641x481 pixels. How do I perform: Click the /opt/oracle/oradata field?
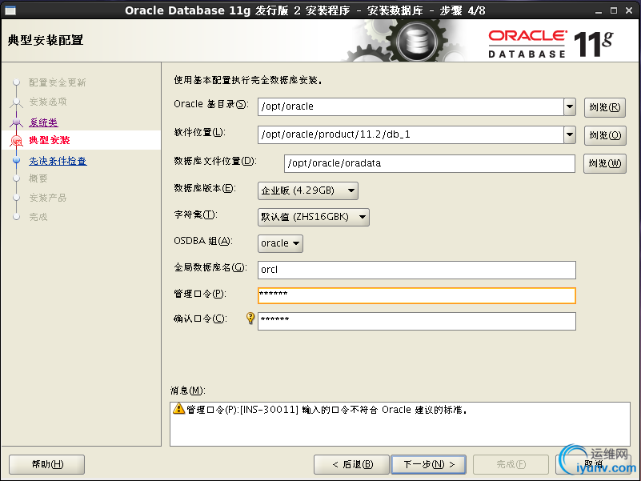tap(429, 163)
